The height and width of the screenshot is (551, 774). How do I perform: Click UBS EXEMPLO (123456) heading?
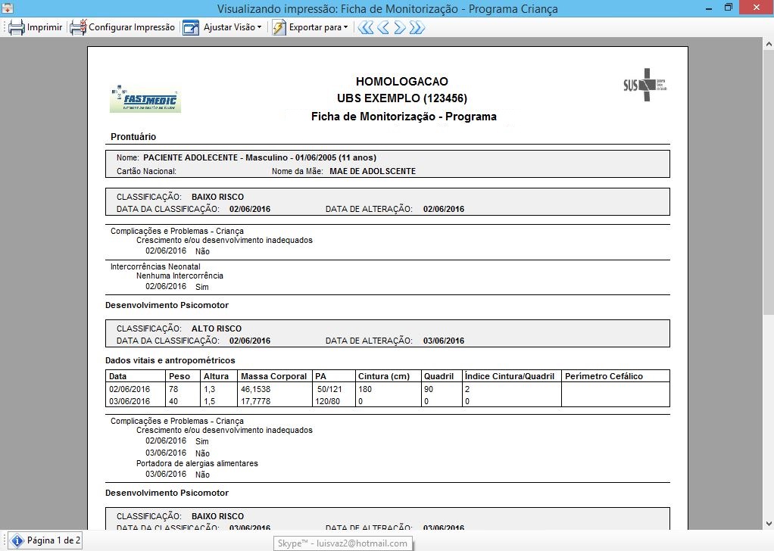pyautogui.click(x=402, y=98)
